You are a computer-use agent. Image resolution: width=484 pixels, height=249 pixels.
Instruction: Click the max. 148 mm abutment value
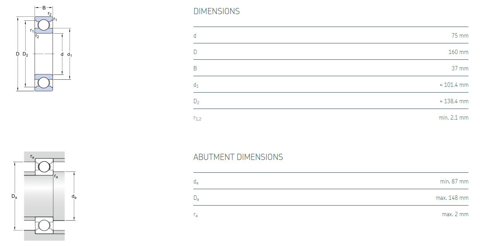point(452,198)
